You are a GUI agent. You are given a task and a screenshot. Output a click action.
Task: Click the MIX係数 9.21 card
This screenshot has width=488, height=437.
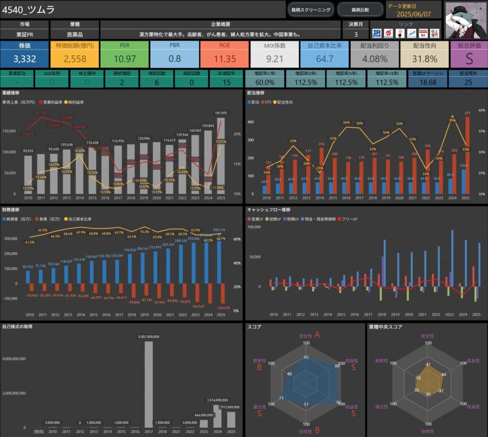[x=274, y=54]
